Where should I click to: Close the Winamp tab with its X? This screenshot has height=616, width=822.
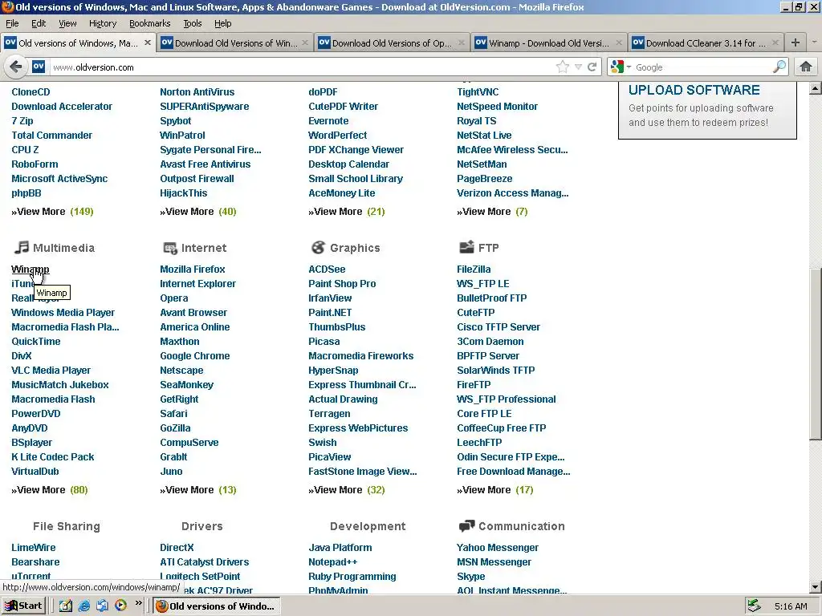tap(619, 43)
